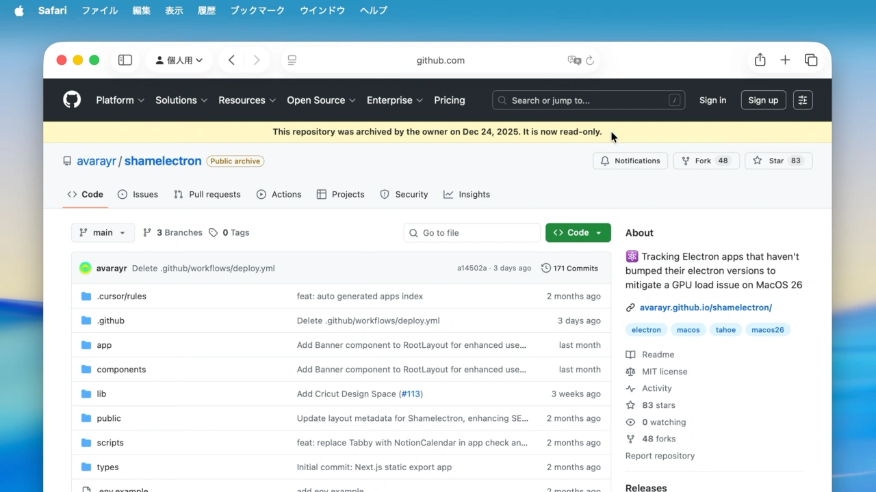The height and width of the screenshot is (492, 876).
Task: Show the Safari tab overview
Action: (x=811, y=60)
